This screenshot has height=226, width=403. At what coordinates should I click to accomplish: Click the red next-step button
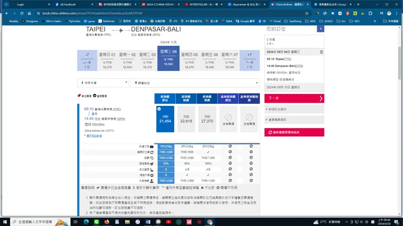coord(294,98)
